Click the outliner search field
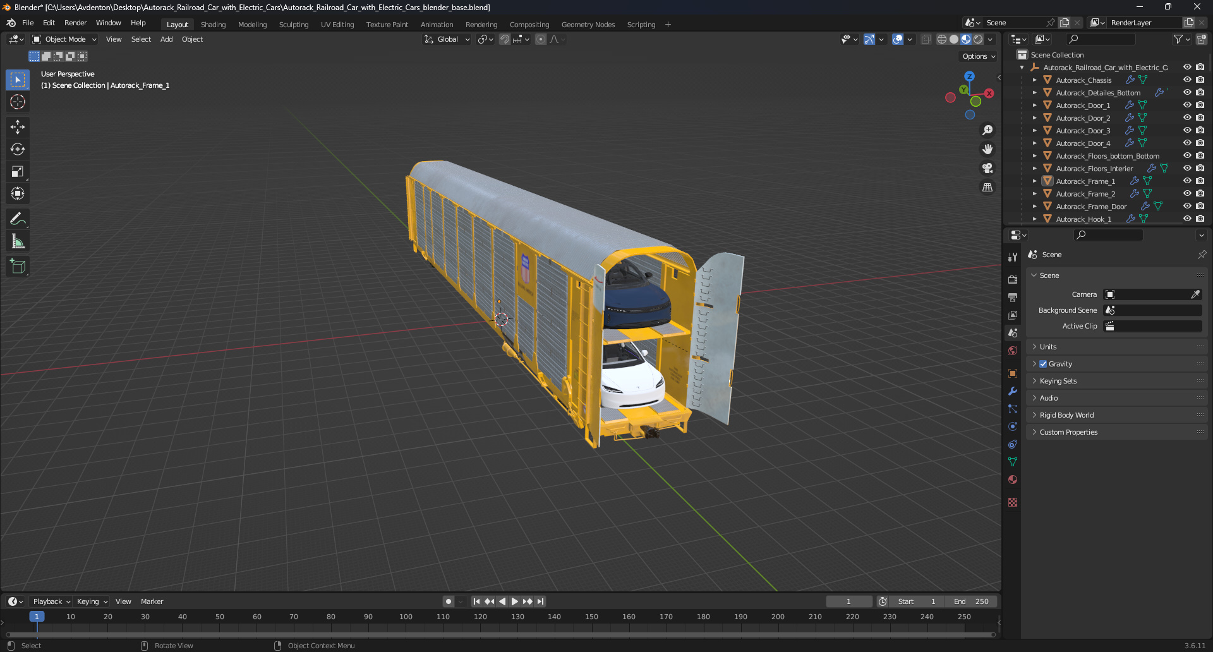Image resolution: width=1213 pixels, height=652 pixels. click(x=1101, y=39)
